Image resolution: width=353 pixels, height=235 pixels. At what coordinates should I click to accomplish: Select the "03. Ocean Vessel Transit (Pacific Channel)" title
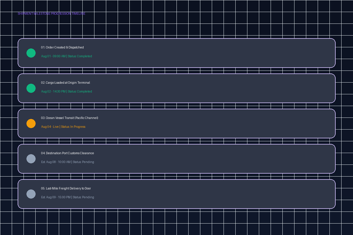point(70,118)
